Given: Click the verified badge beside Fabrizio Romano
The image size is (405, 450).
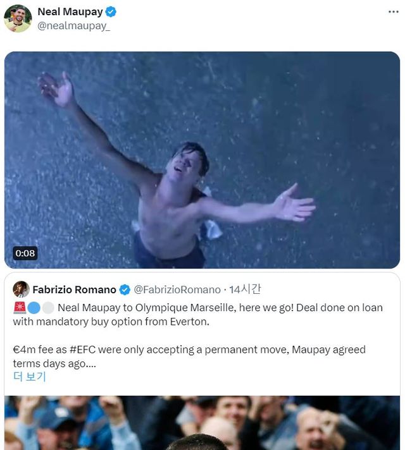Looking at the screenshot, I should click(125, 289).
